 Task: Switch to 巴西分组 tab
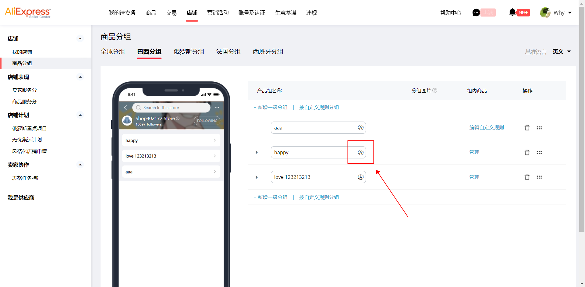point(149,51)
